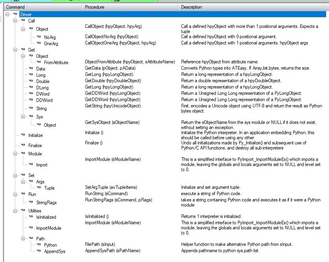
Task: Select the OneArg command
Action: tap(51, 44)
